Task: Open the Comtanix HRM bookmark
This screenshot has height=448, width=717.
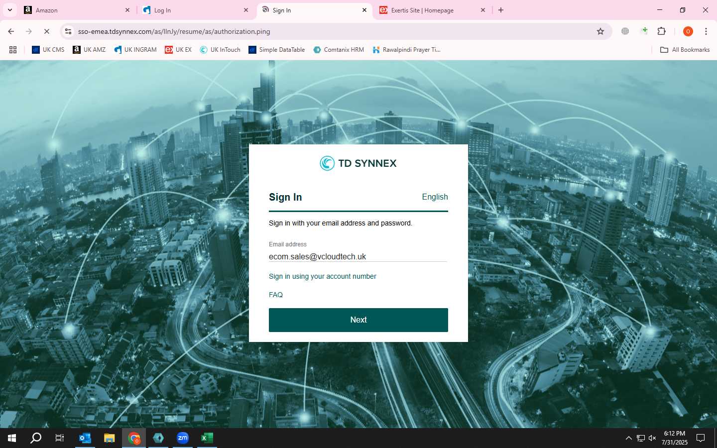Action: [339, 50]
